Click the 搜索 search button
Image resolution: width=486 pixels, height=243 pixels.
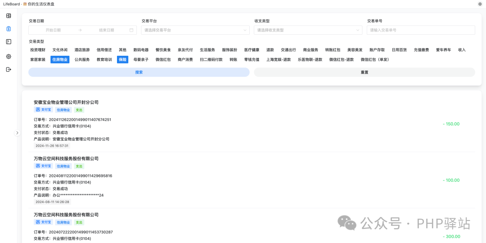pos(139,72)
